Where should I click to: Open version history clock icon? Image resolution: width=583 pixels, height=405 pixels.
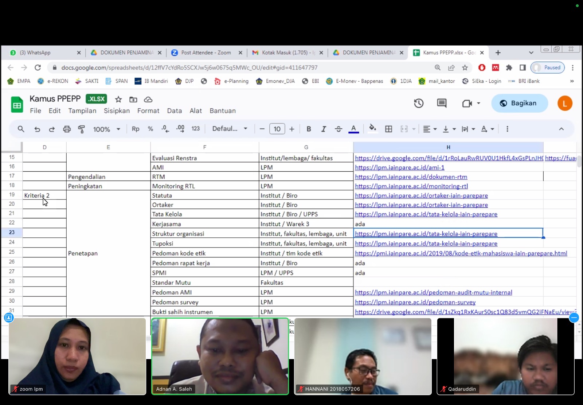[x=419, y=104]
